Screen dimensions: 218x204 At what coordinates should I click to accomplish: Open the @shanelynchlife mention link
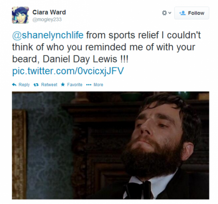coord(48,35)
